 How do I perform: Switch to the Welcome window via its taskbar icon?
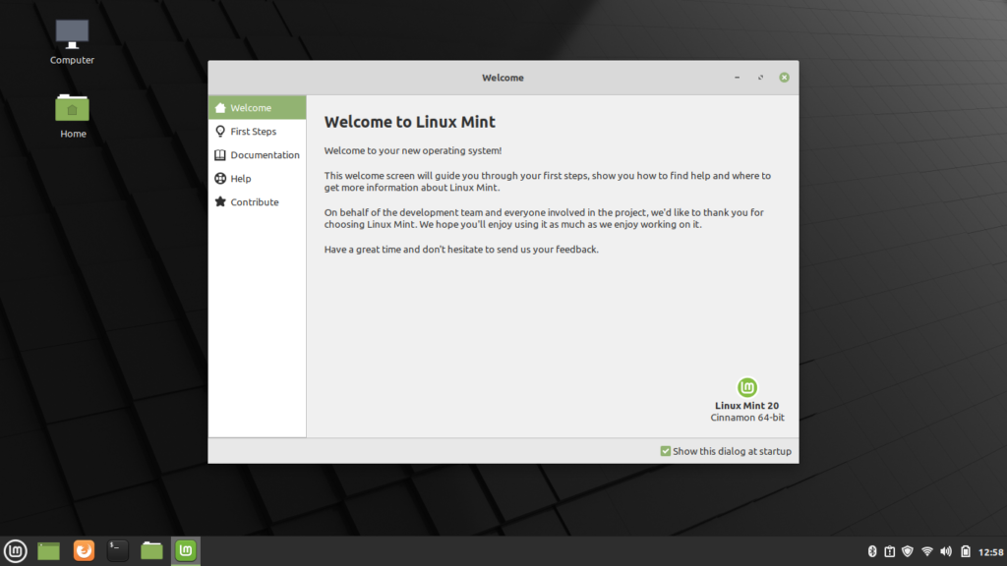click(184, 550)
